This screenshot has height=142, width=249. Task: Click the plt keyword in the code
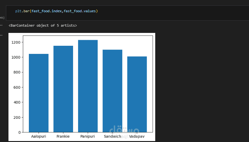coord(18,11)
